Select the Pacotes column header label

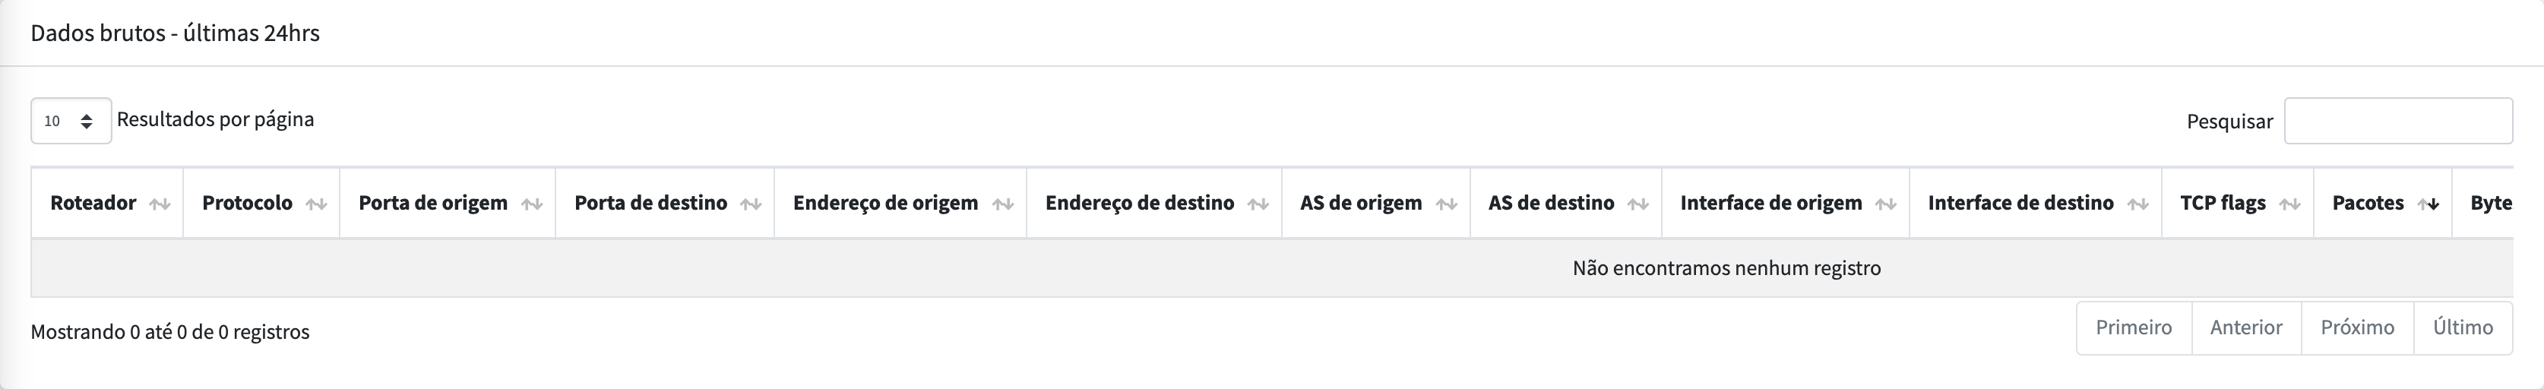pyautogui.click(x=2367, y=204)
